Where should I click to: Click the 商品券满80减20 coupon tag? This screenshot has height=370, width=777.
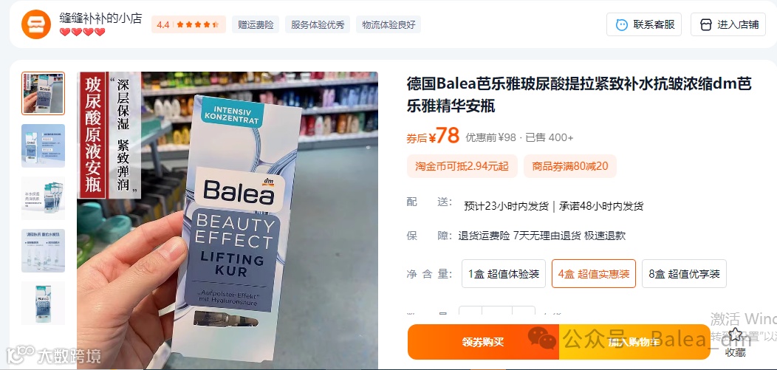pyautogui.click(x=570, y=166)
